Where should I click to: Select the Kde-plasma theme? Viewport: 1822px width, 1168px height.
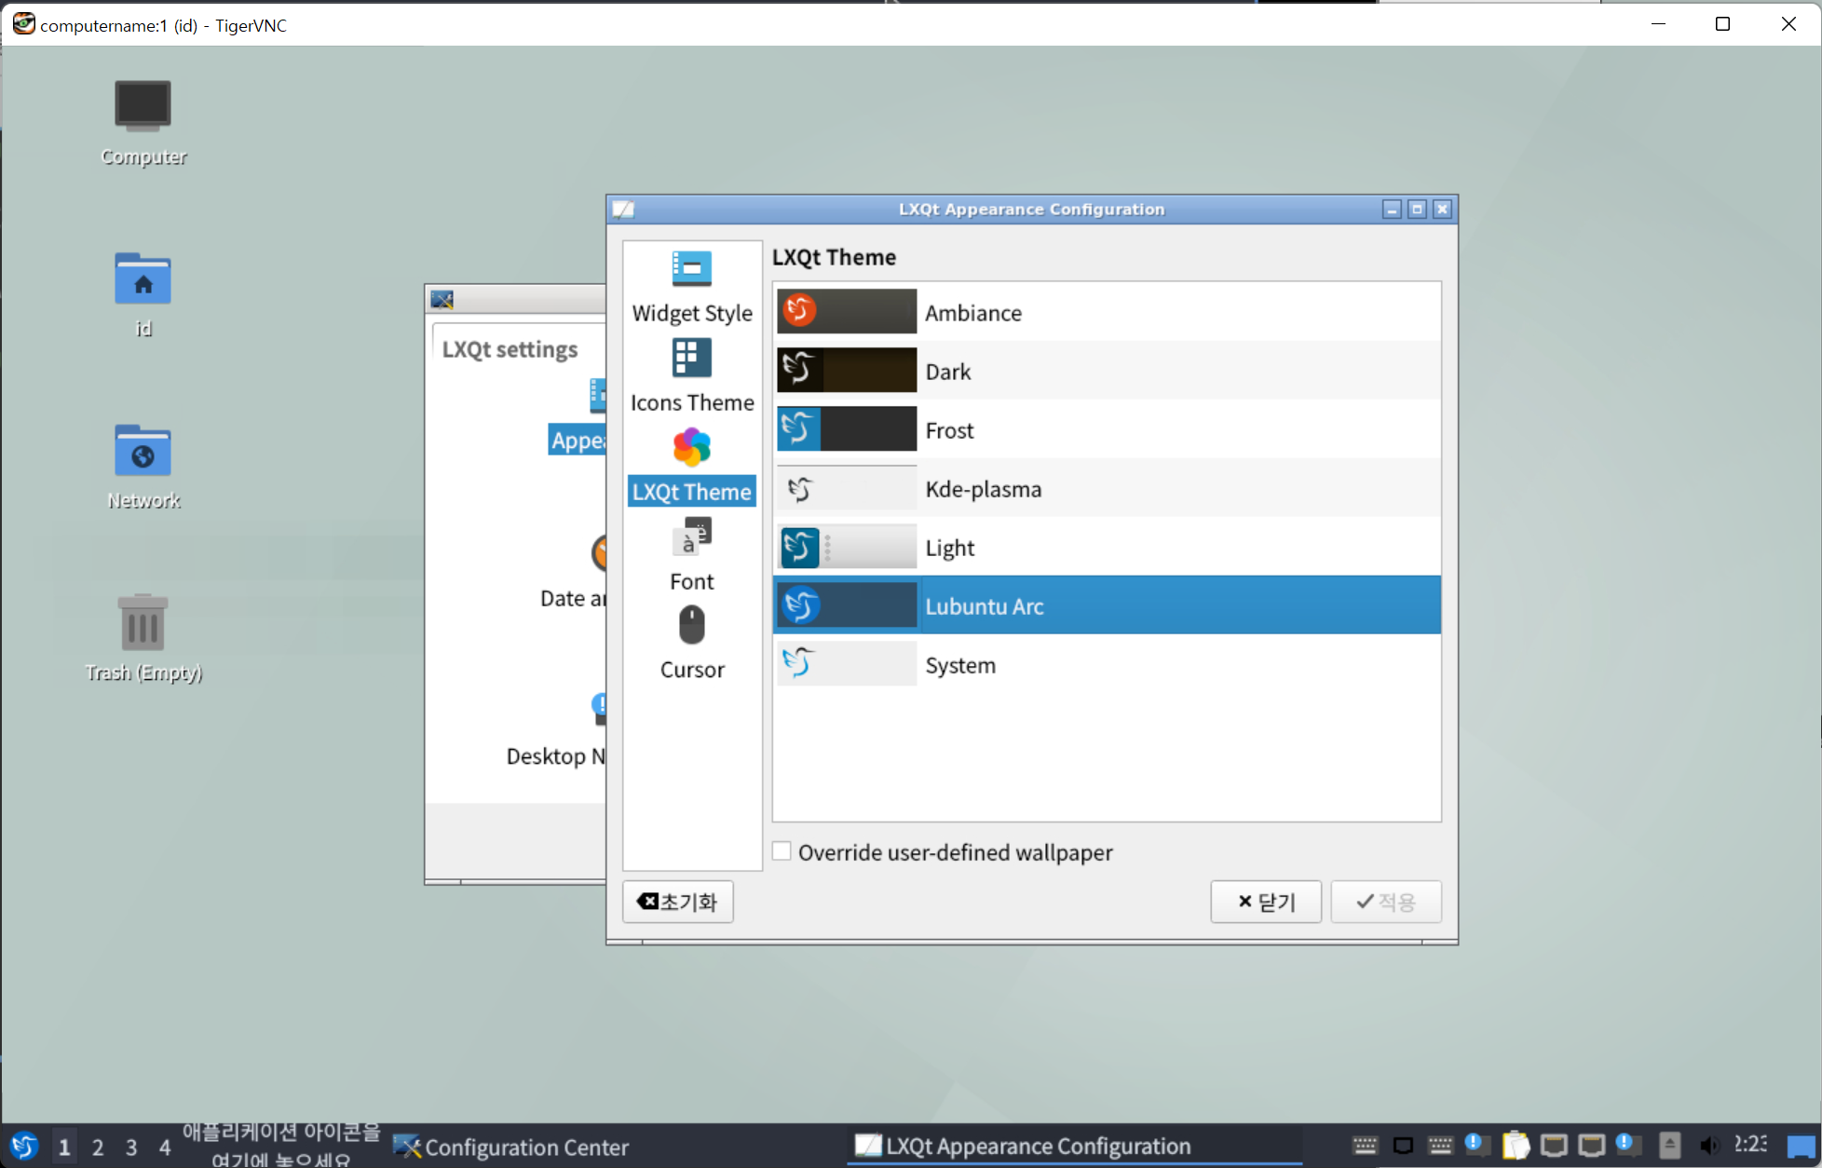pos(1107,488)
